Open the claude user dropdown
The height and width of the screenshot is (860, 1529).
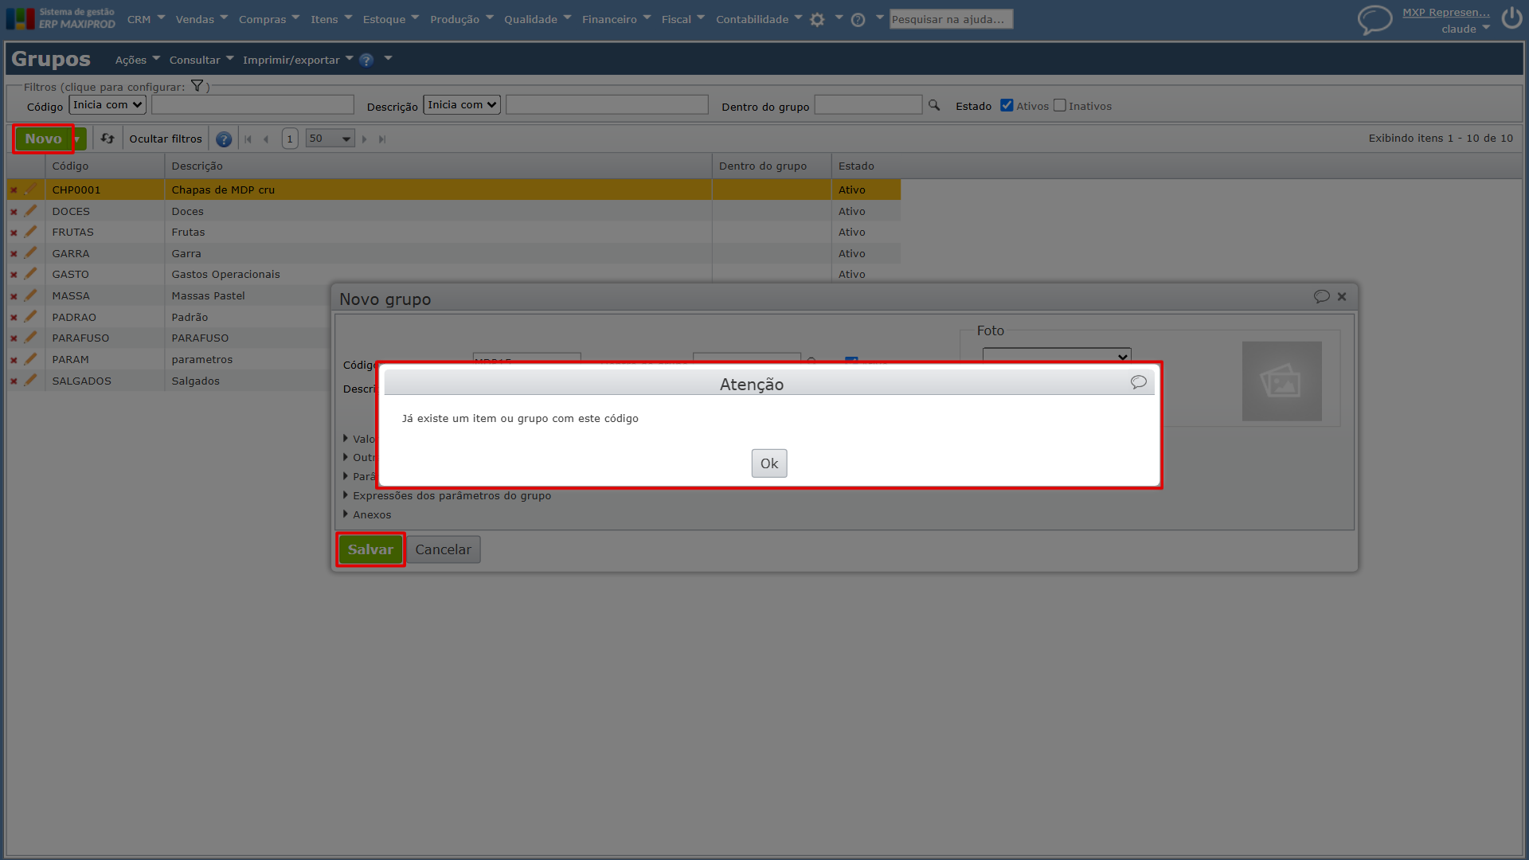[x=1465, y=29]
